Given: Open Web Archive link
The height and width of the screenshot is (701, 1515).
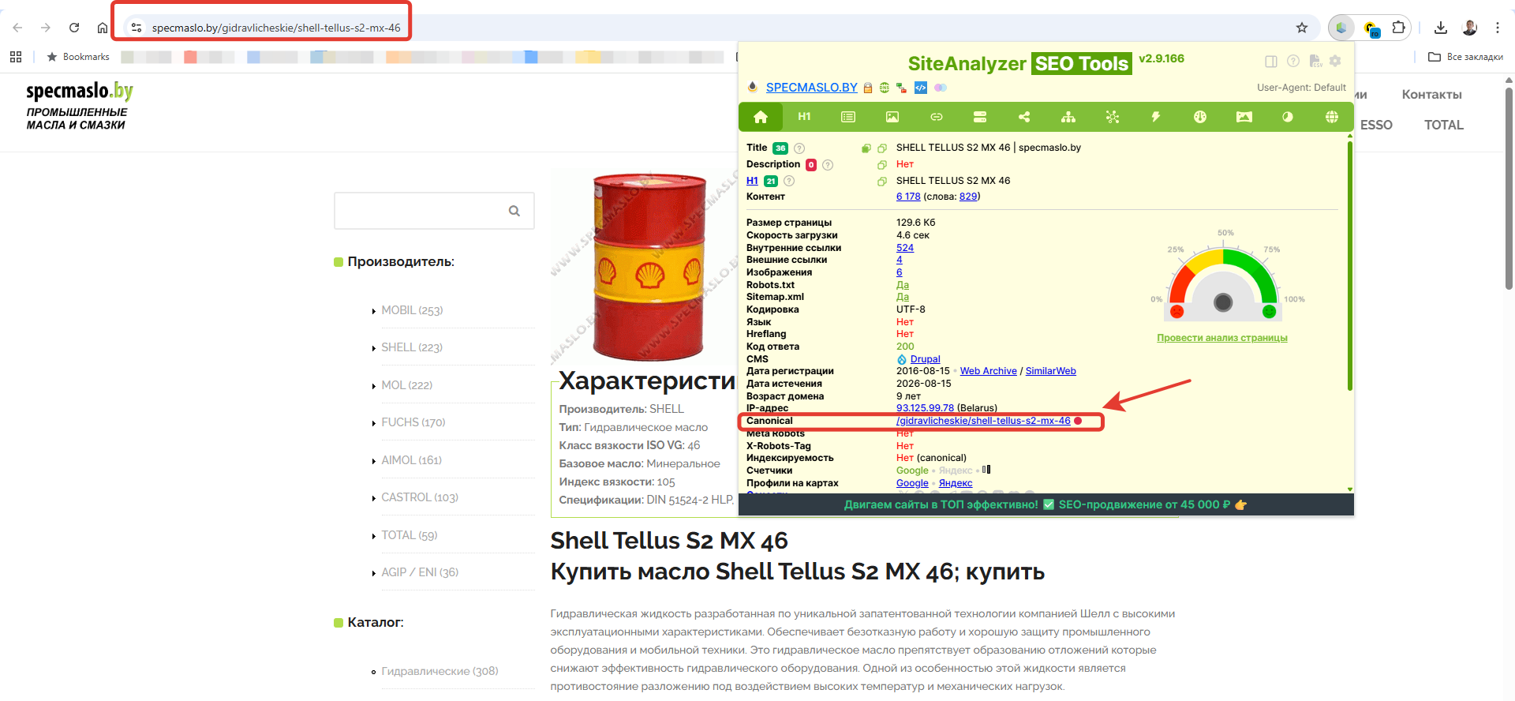Looking at the screenshot, I should pos(988,371).
